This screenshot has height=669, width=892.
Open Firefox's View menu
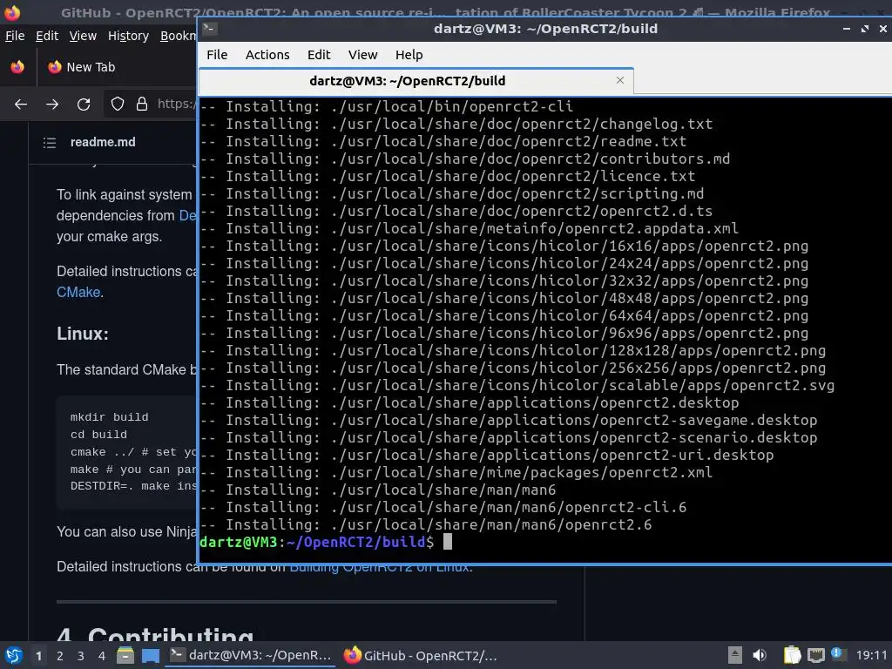click(x=83, y=36)
